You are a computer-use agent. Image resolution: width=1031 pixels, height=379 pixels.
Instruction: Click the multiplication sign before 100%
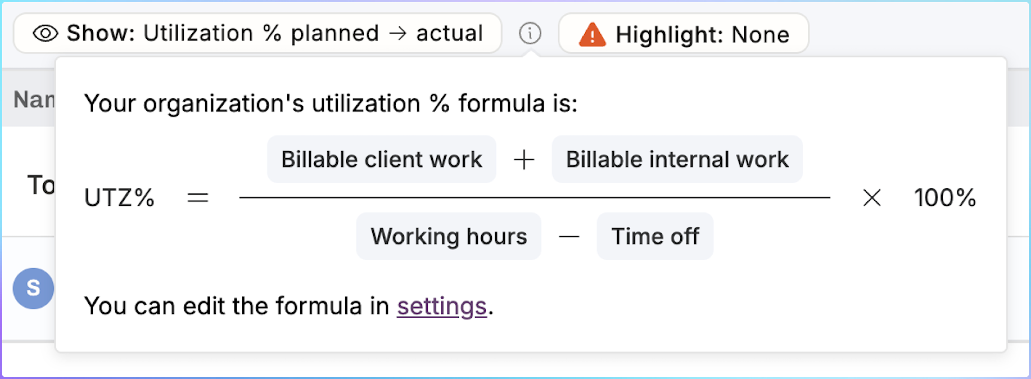tap(872, 198)
